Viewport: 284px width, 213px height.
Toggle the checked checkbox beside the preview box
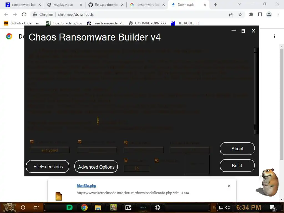coord(156,161)
